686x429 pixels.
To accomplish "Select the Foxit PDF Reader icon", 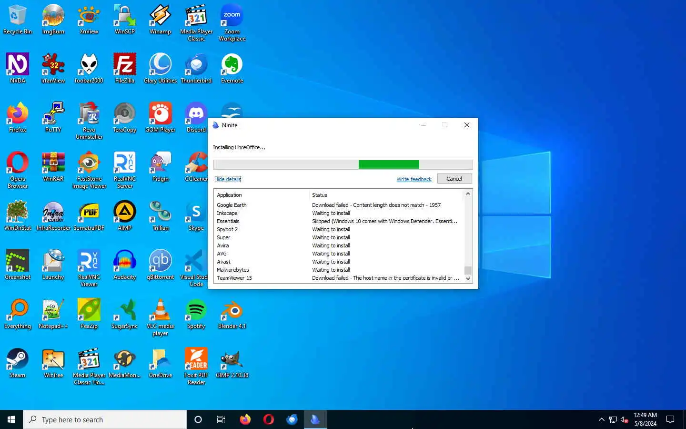I will click(196, 367).
